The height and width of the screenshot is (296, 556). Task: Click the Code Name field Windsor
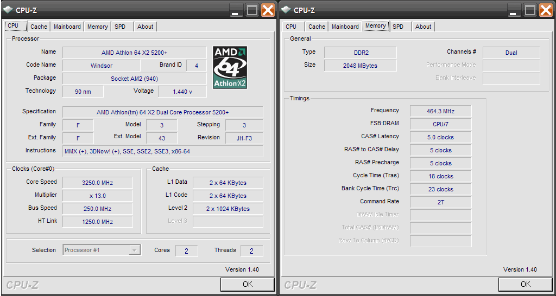102,66
